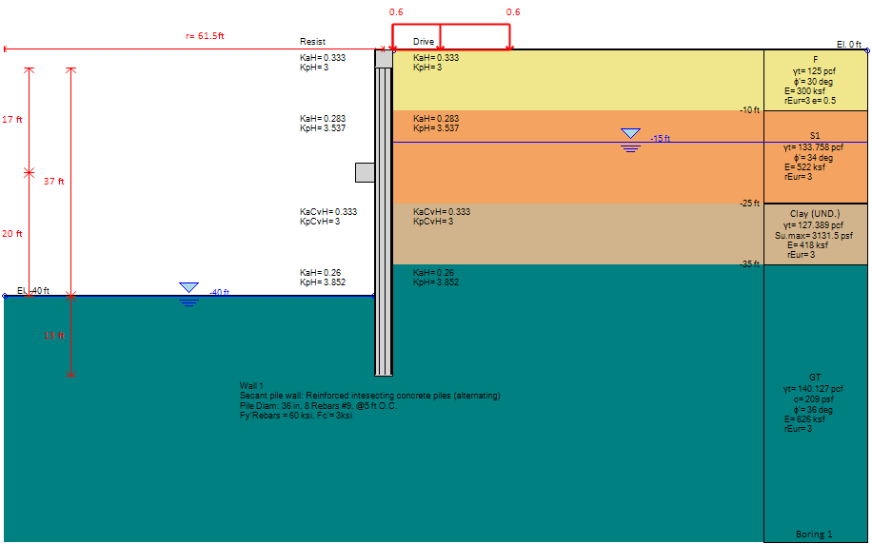Click the -35 ft layer boundary label
The width and height of the screenshot is (872, 544).
click(x=749, y=264)
